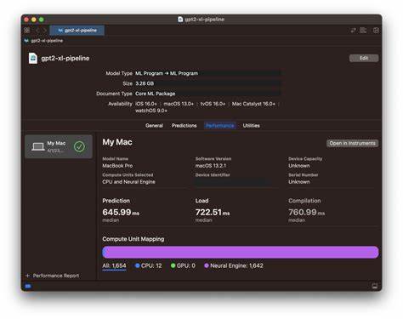Click the green checkmark status icon
The image size is (403, 319).
(79, 146)
